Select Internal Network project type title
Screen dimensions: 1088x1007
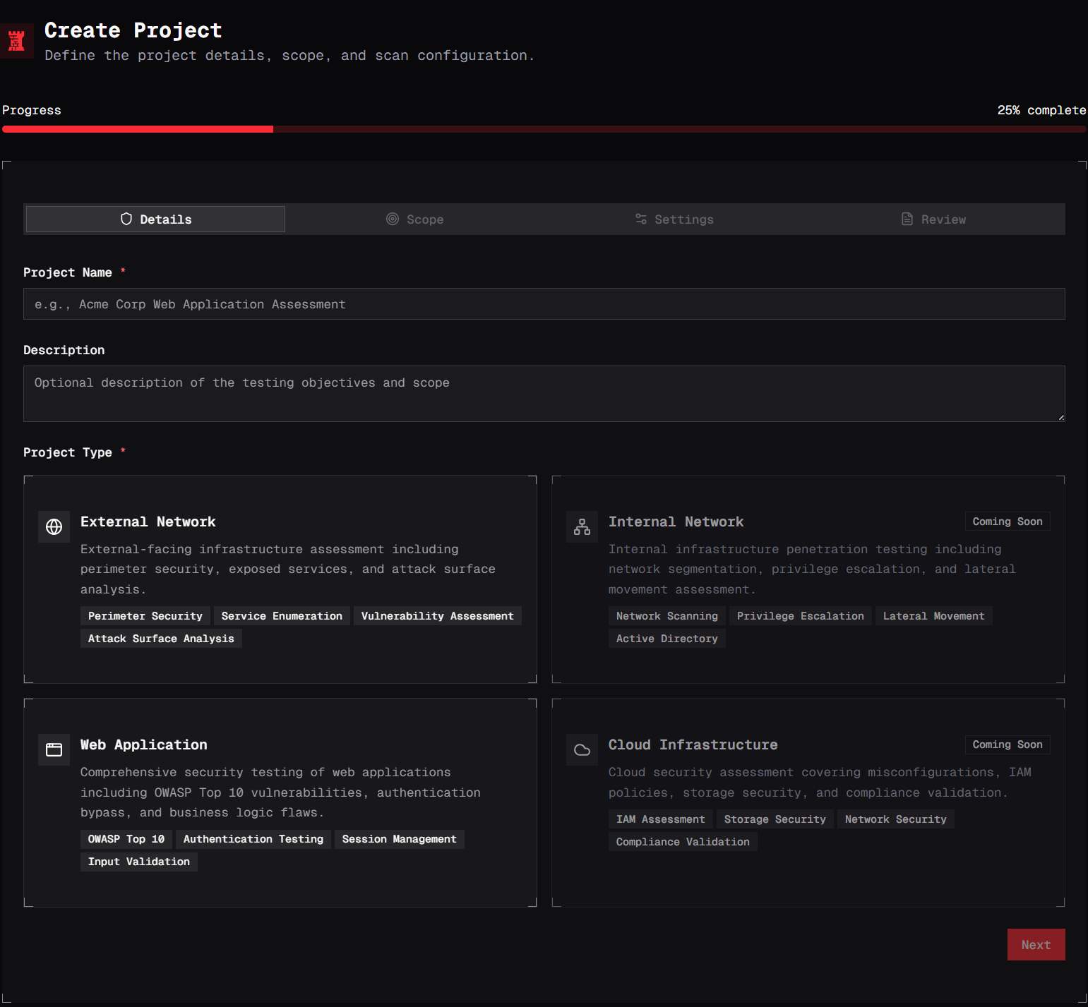(676, 522)
